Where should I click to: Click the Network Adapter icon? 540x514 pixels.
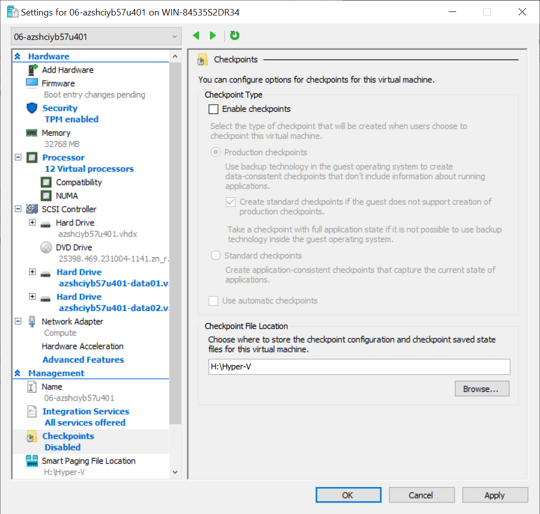tap(32, 321)
